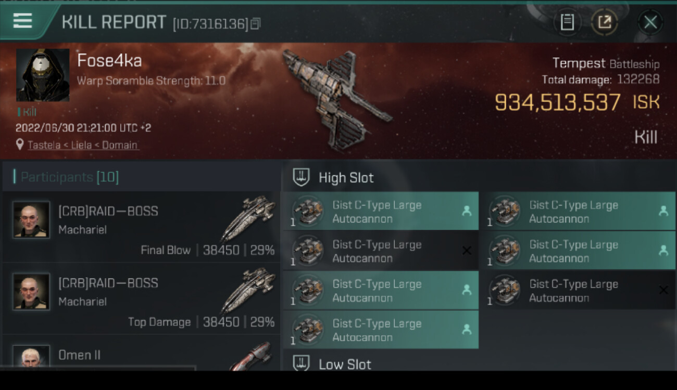This screenshot has height=390, width=677.
Task: Click the dropped-item person icon in the top-right slot
Action: [x=663, y=211]
